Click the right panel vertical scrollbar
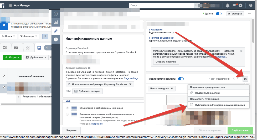The height and width of the screenshot is (140, 257). tap(253, 31)
